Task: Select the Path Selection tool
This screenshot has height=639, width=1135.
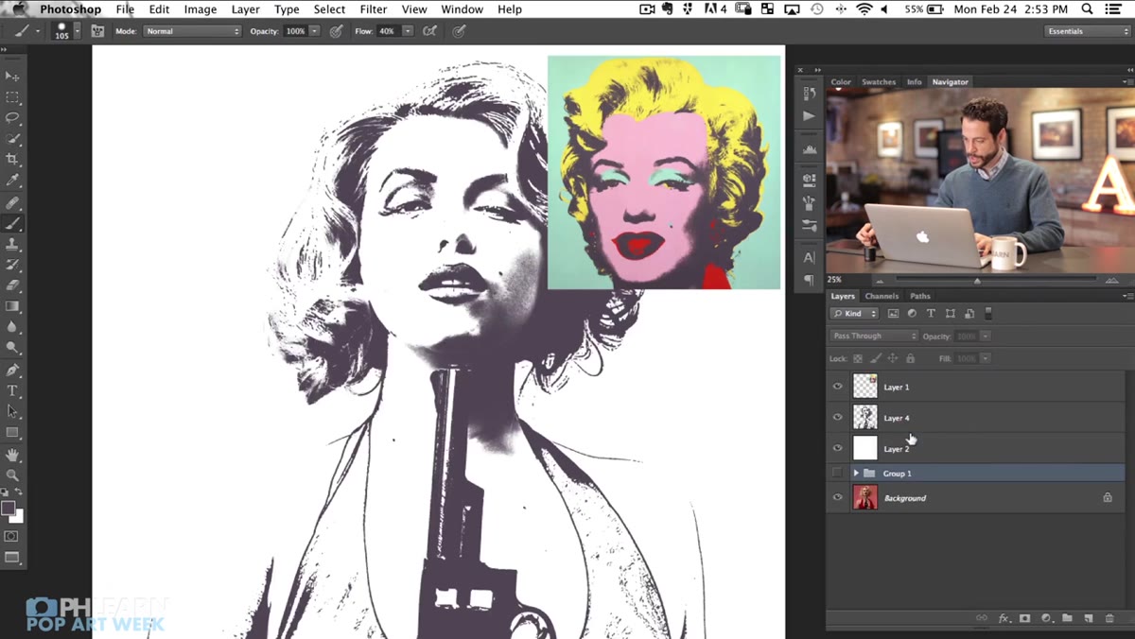Action: tap(12, 412)
